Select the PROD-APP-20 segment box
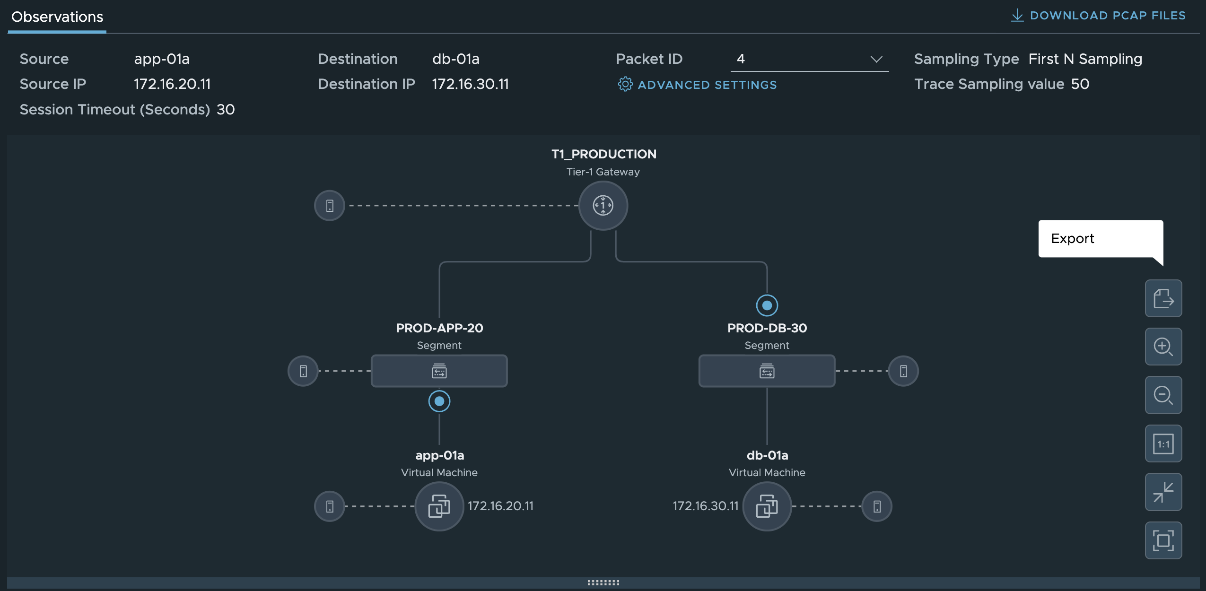The height and width of the screenshot is (591, 1206). click(439, 371)
